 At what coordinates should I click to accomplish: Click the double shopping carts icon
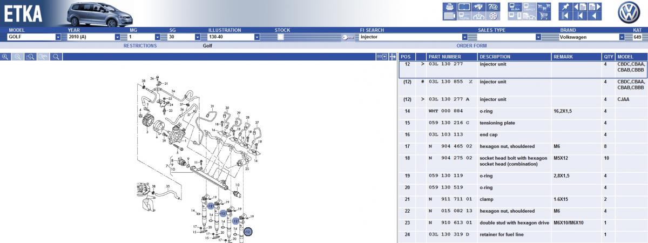pyautogui.click(x=544, y=7)
